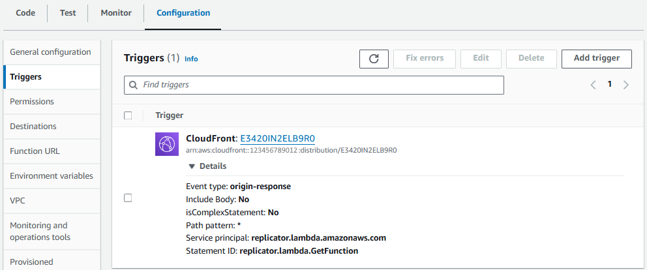Click the Fix errors button
This screenshot has height=270, width=647.
(425, 59)
